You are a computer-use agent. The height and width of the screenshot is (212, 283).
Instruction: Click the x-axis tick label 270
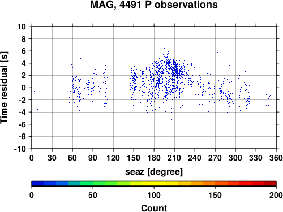pos(215,158)
